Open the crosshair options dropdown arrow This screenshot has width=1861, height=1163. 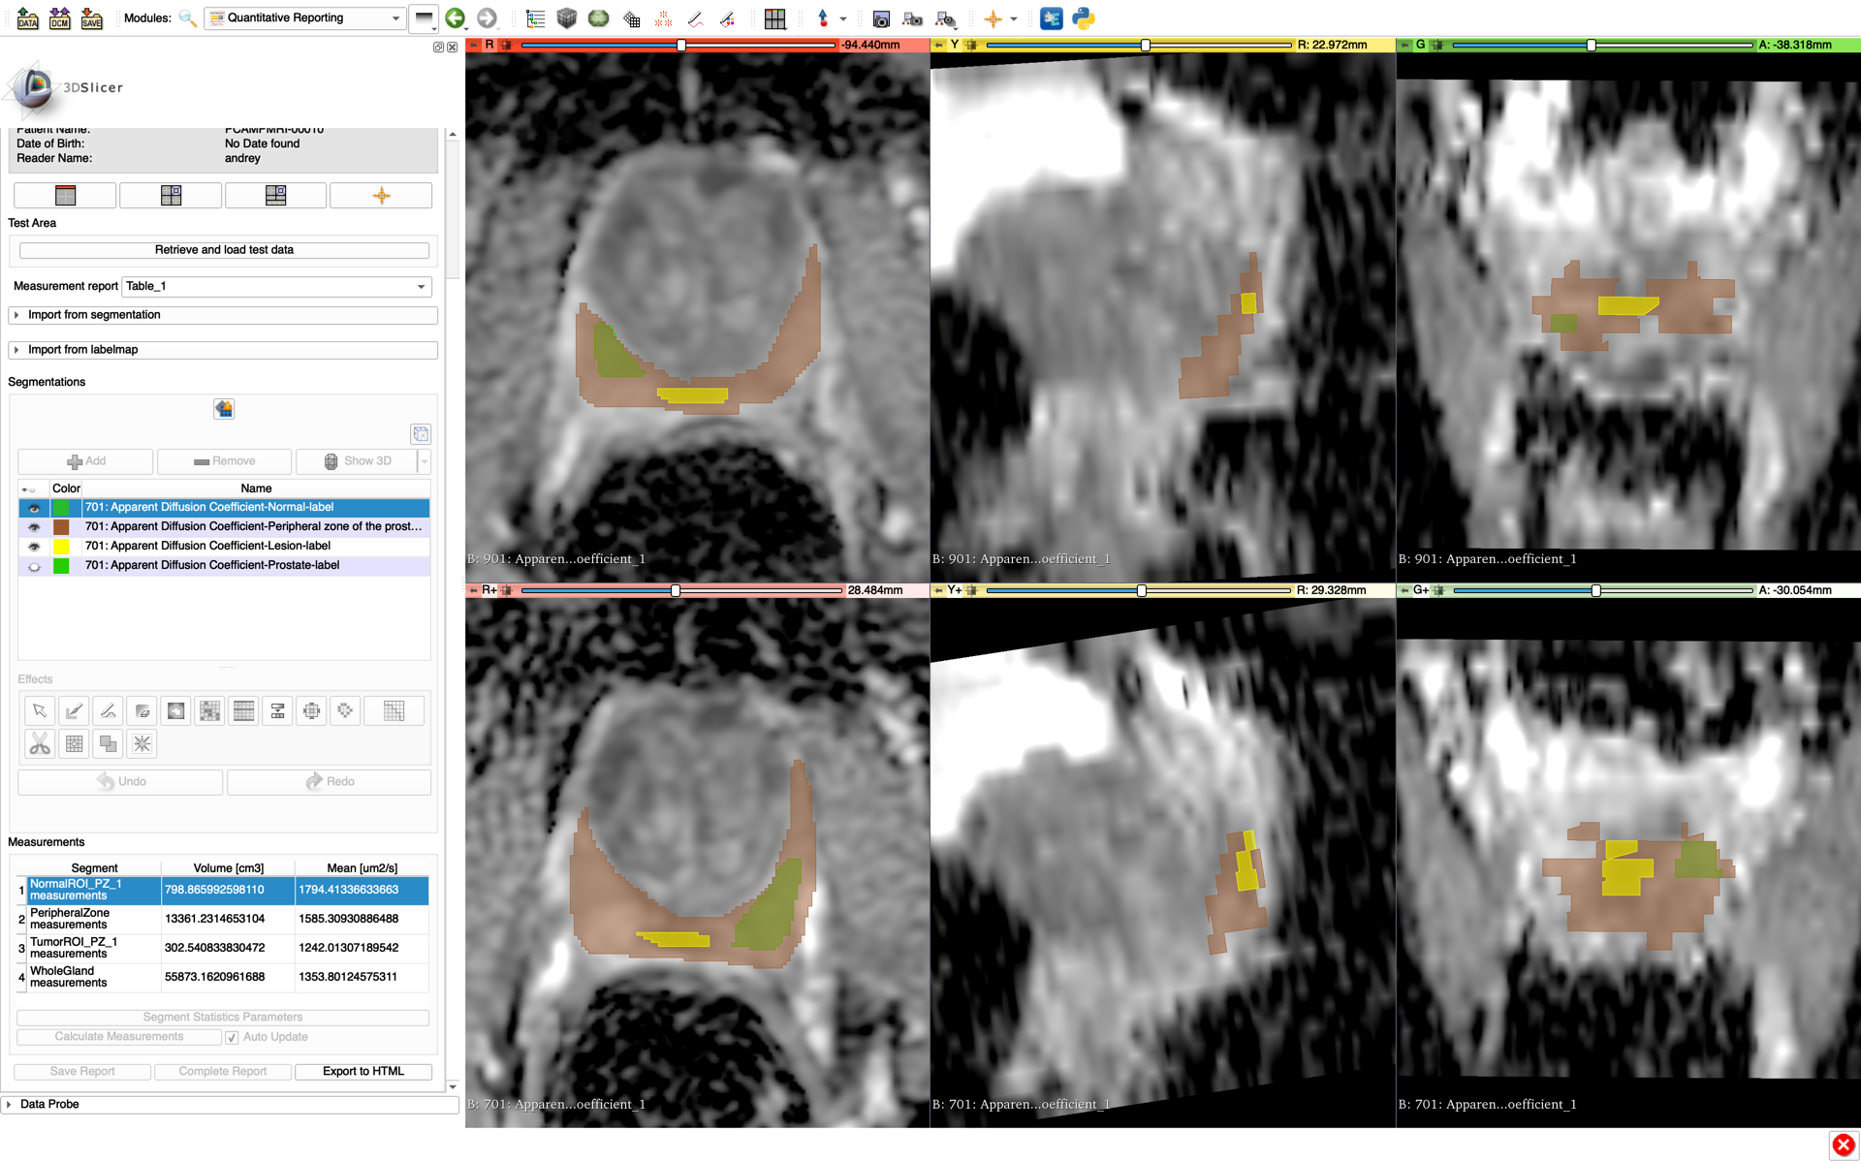1014,18
